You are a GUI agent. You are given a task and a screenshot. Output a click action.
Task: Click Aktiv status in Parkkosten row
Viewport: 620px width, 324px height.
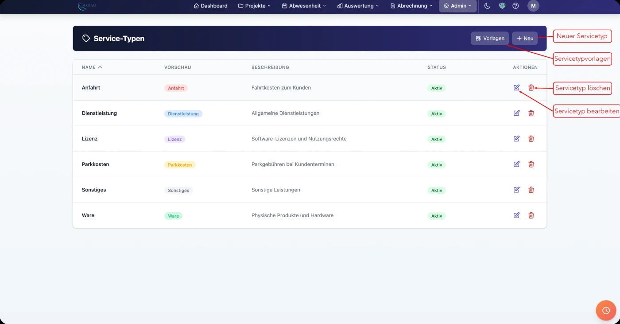click(437, 165)
